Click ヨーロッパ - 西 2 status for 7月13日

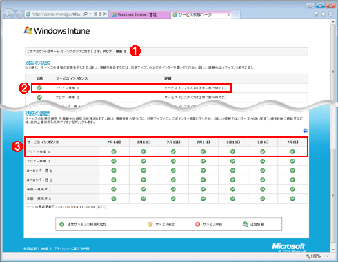tap(143, 180)
